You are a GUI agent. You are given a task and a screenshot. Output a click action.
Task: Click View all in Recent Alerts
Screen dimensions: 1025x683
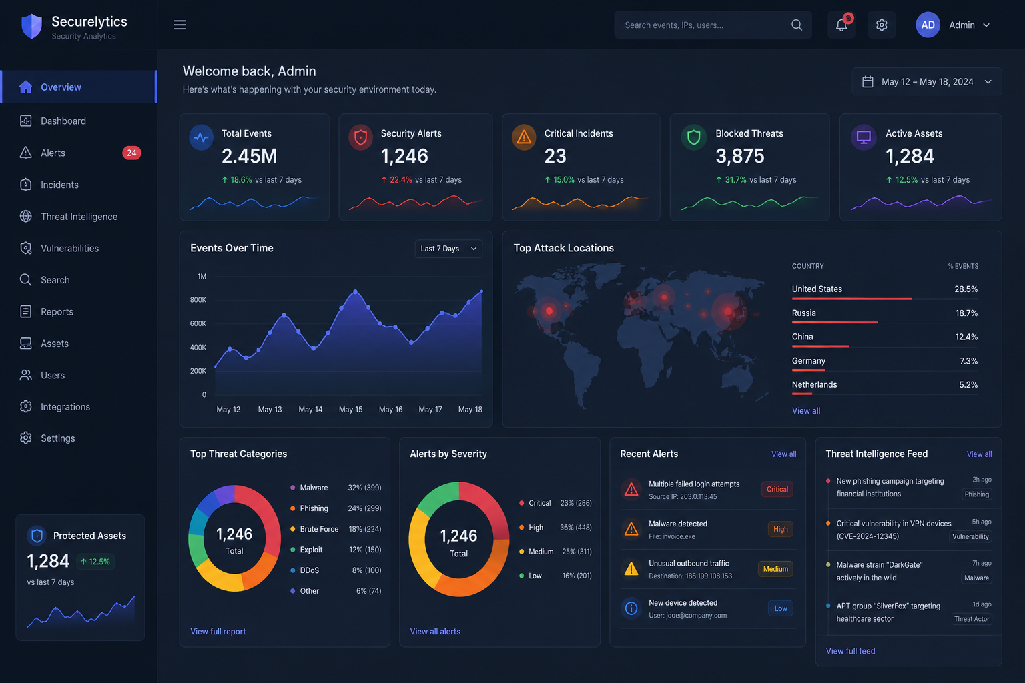pos(784,454)
